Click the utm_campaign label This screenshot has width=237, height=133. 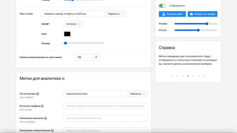point(27,122)
